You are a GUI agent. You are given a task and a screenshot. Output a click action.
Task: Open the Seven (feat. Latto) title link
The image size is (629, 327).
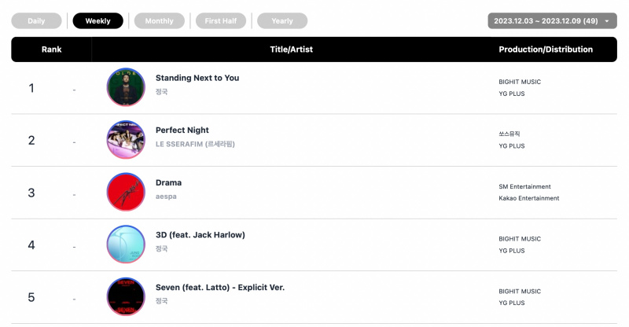(220, 287)
